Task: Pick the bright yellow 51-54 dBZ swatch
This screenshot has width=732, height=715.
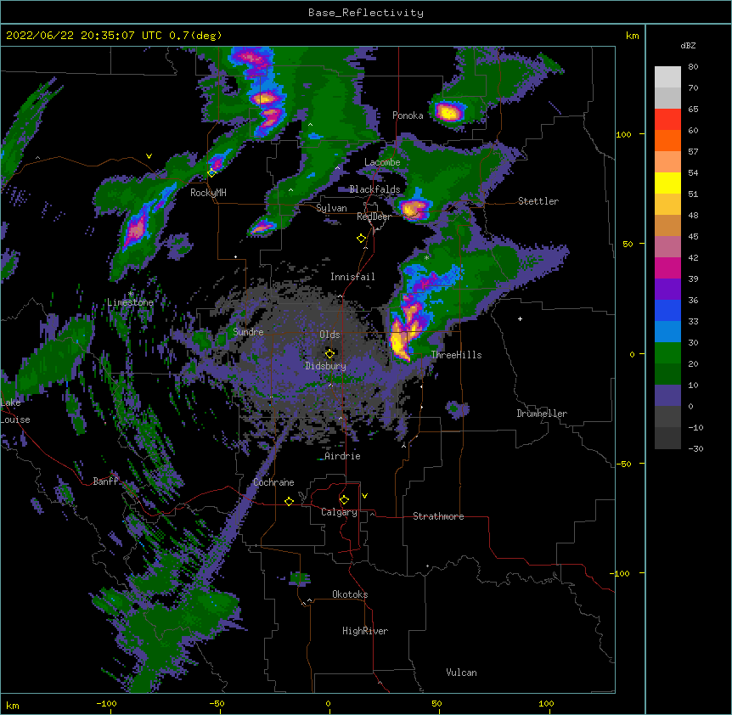Action: [667, 183]
